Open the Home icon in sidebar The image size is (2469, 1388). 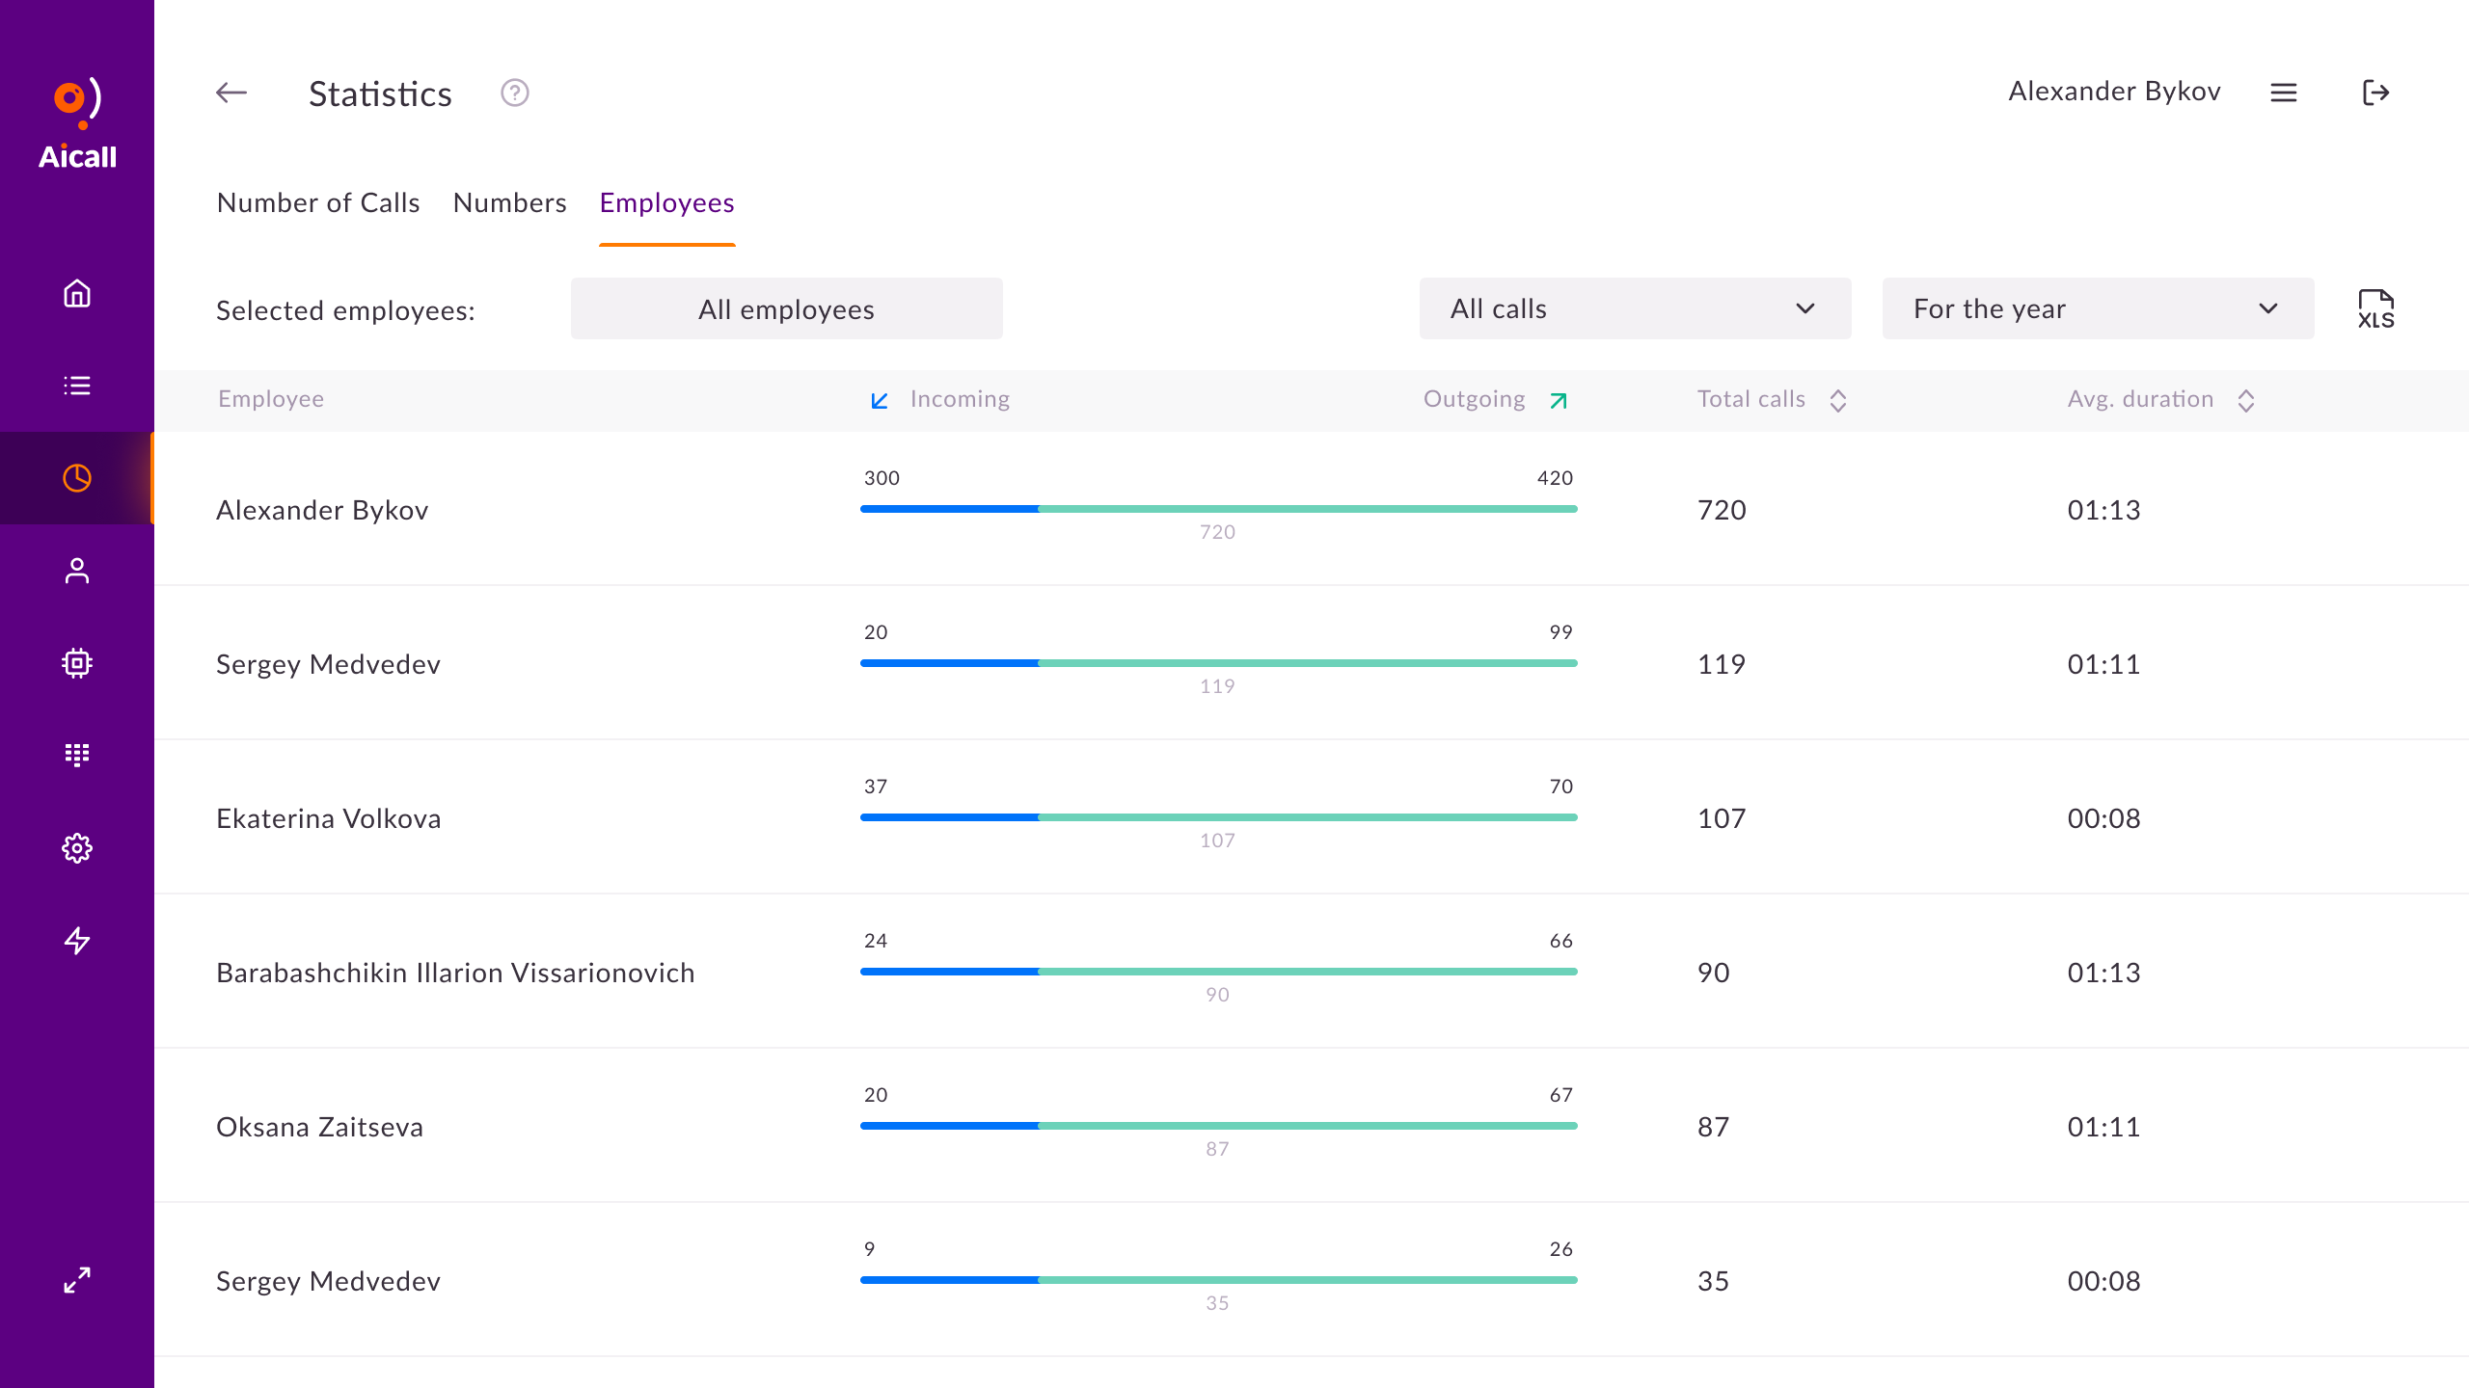(77, 293)
